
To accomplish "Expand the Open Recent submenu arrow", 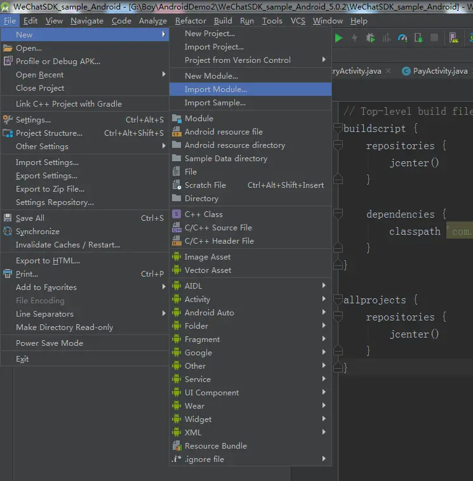I will tap(164, 74).
